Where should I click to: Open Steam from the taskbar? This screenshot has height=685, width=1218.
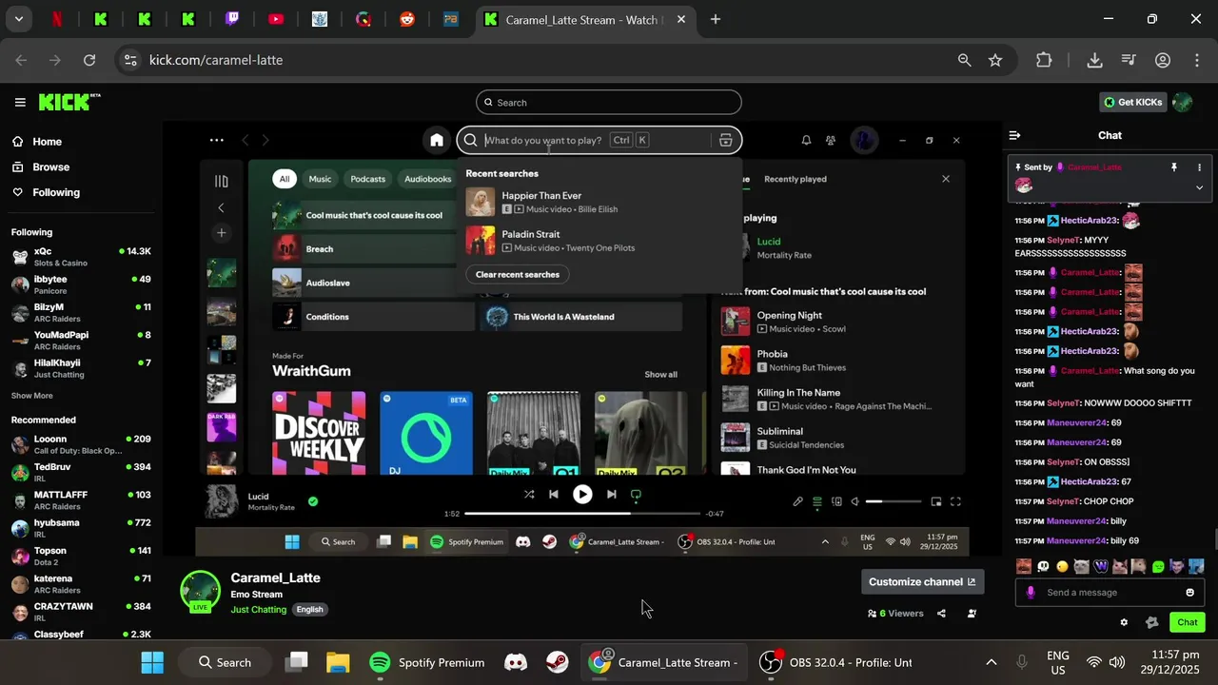pyautogui.click(x=557, y=662)
